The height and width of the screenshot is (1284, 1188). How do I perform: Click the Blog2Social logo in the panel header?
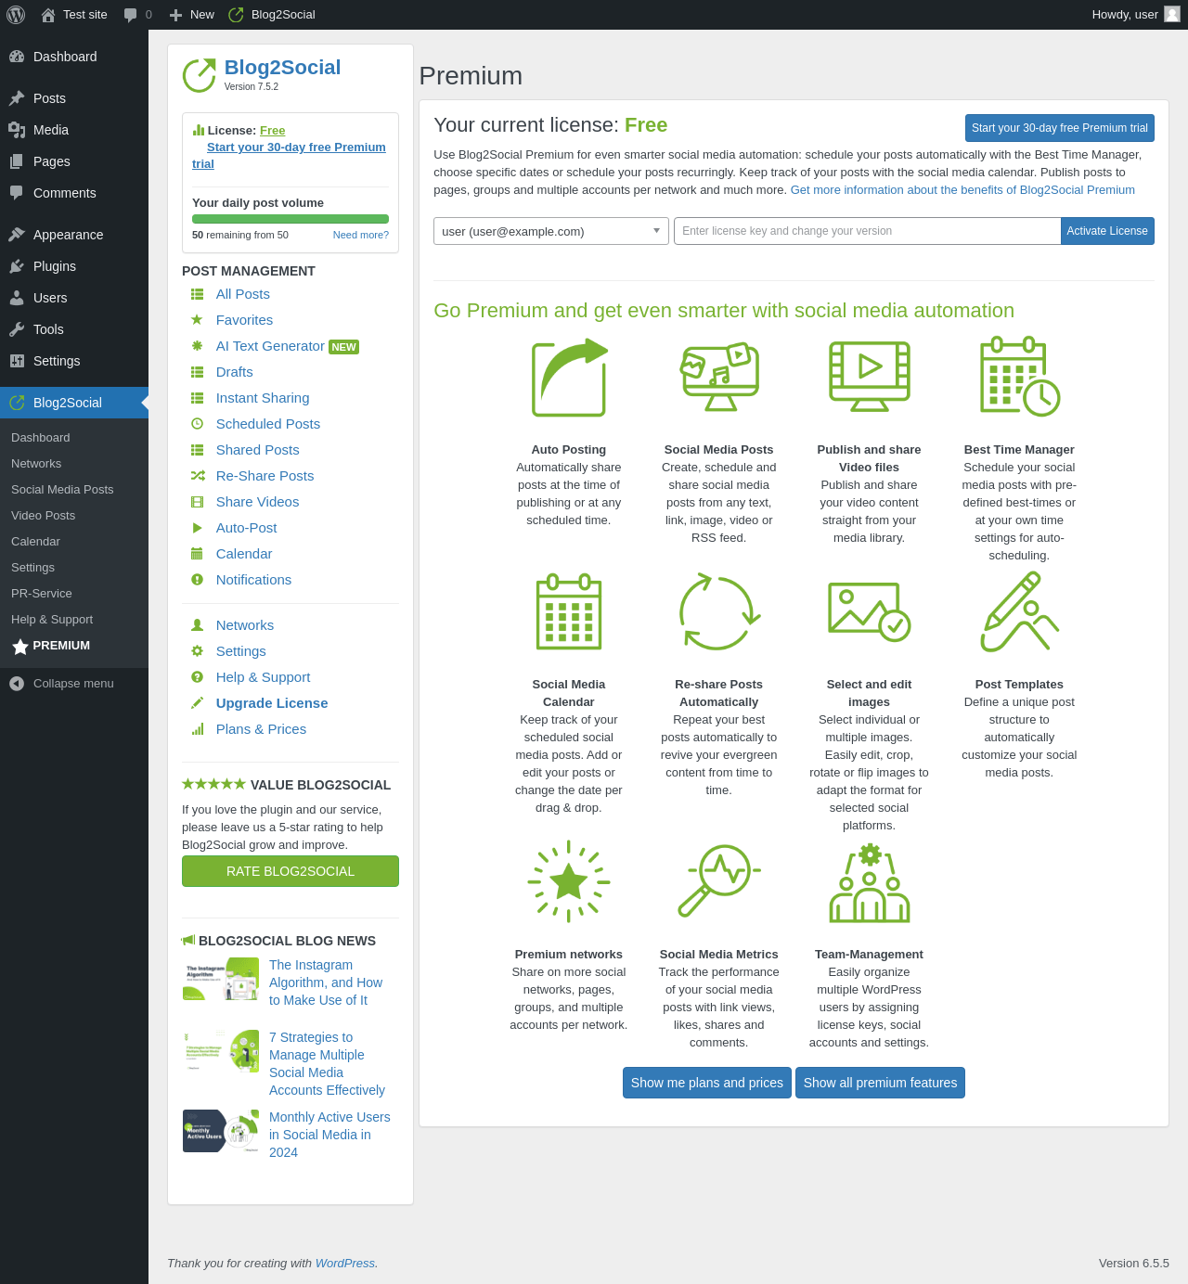(199, 76)
